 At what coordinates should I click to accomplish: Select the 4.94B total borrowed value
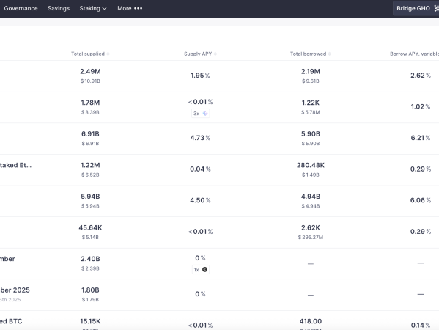(x=311, y=197)
